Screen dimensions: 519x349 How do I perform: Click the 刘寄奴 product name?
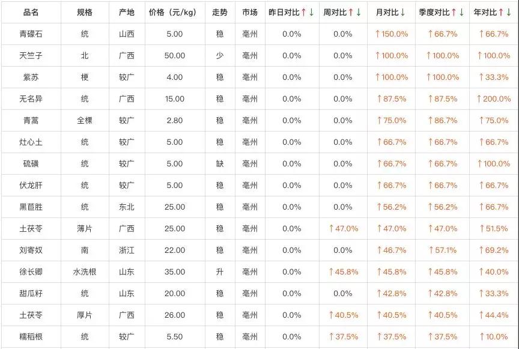pos(31,250)
